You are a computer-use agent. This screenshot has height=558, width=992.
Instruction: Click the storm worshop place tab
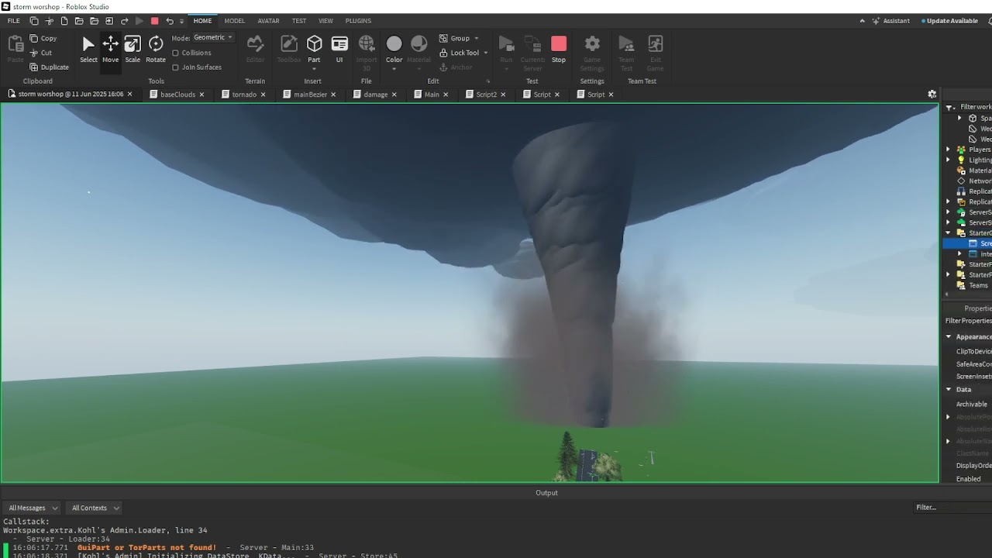click(70, 95)
